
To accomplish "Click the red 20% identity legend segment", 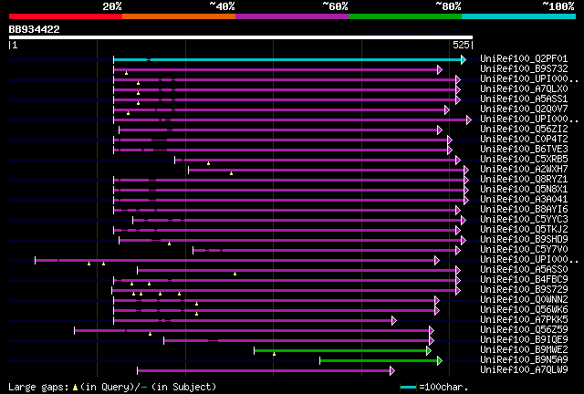I will (66, 16).
